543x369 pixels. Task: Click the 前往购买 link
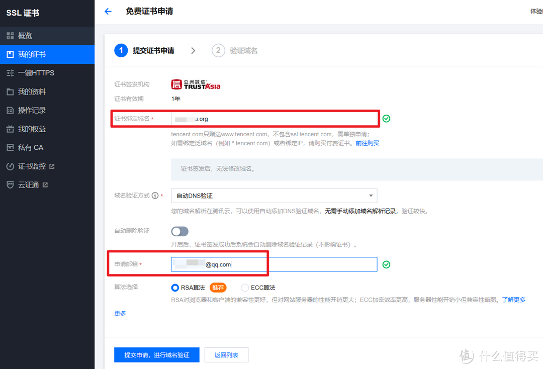[367, 143]
